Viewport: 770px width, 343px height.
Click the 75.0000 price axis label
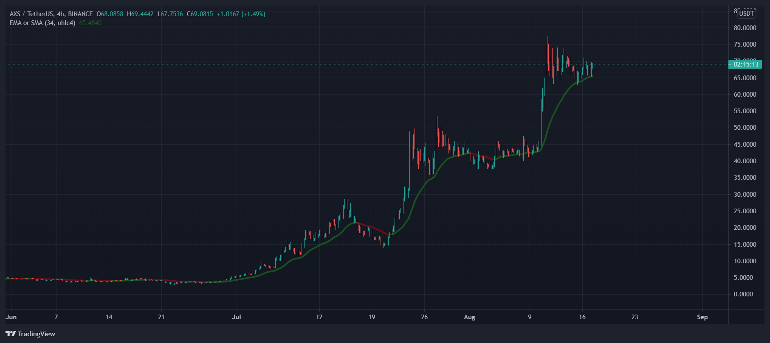(745, 45)
